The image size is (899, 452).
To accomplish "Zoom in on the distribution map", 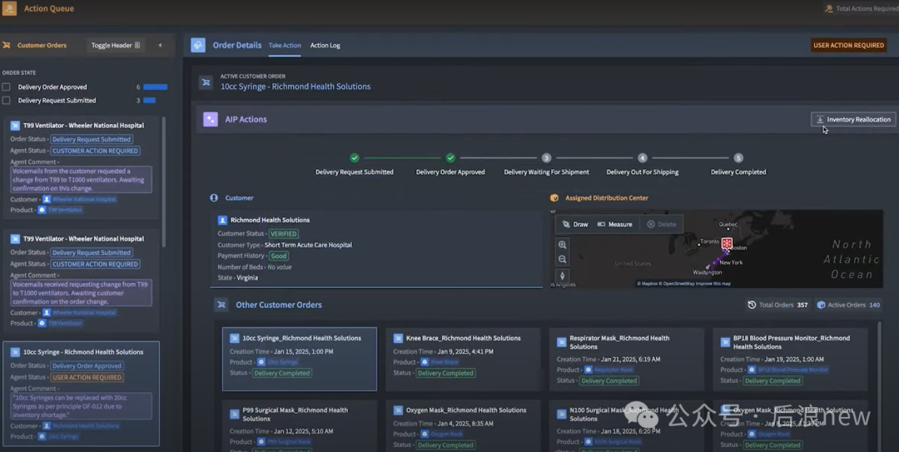I will pyautogui.click(x=563, y=245).
